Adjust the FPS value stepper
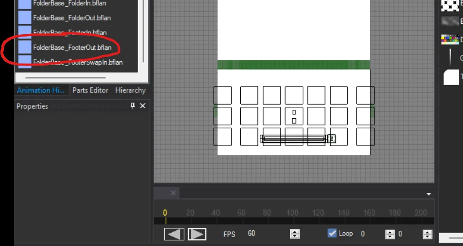Viewport: 463px width, 246px height. pos(295,234)
